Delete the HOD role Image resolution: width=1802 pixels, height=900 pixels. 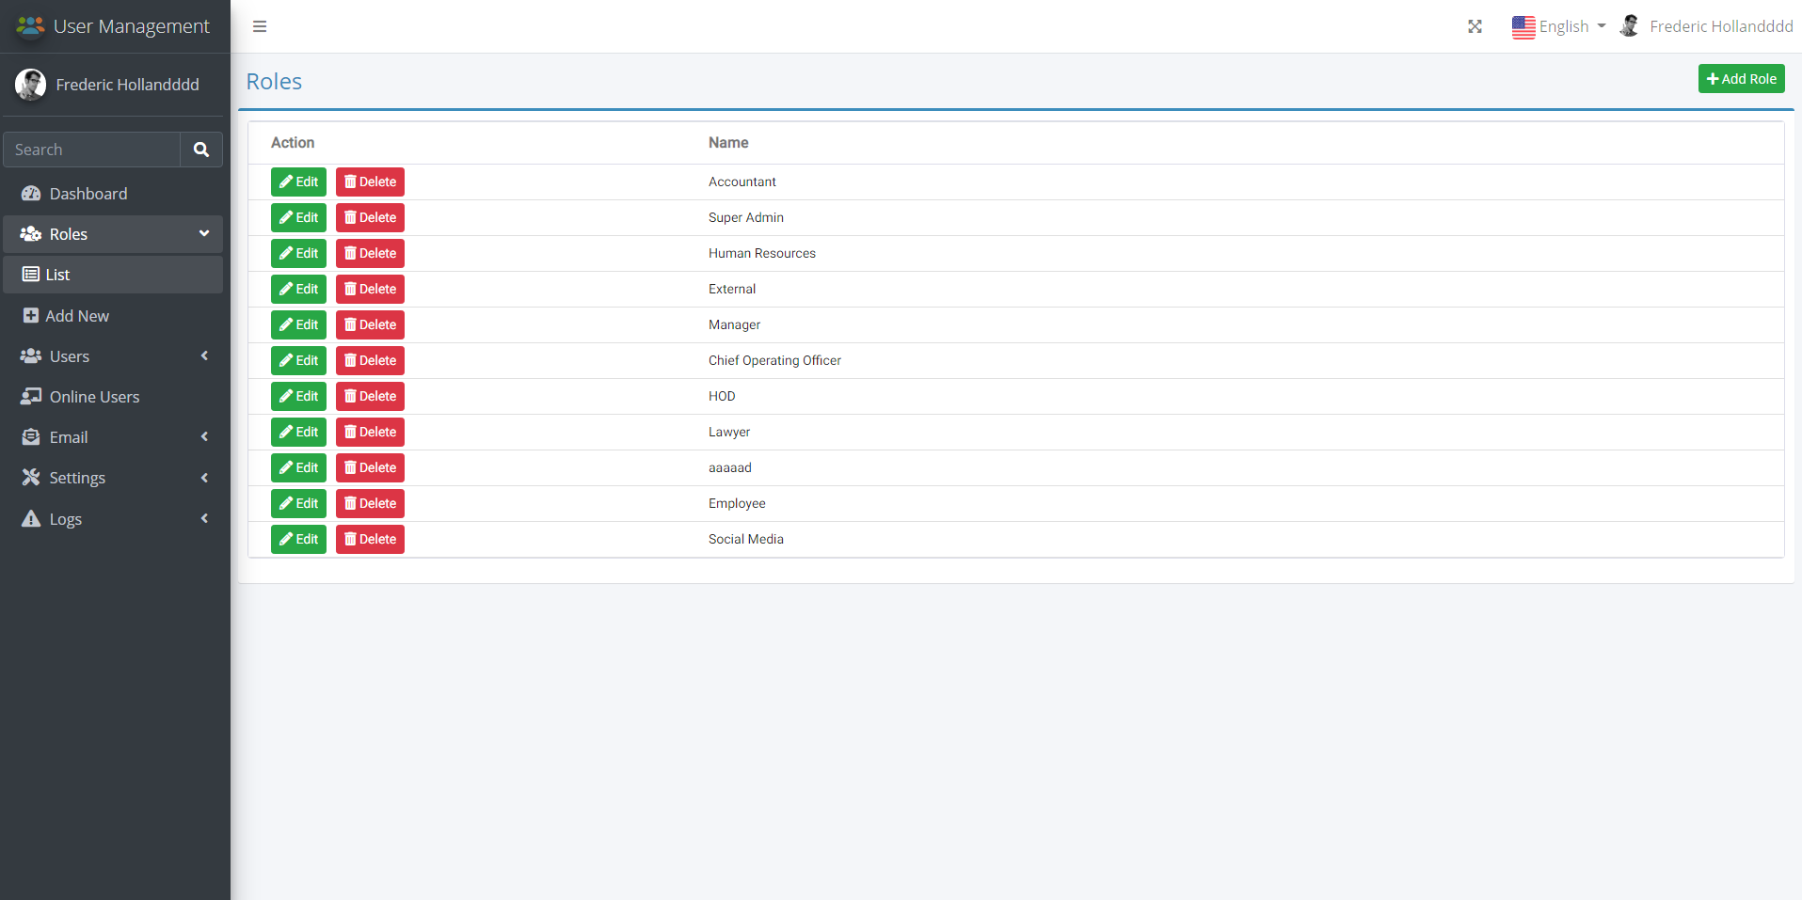370,396
